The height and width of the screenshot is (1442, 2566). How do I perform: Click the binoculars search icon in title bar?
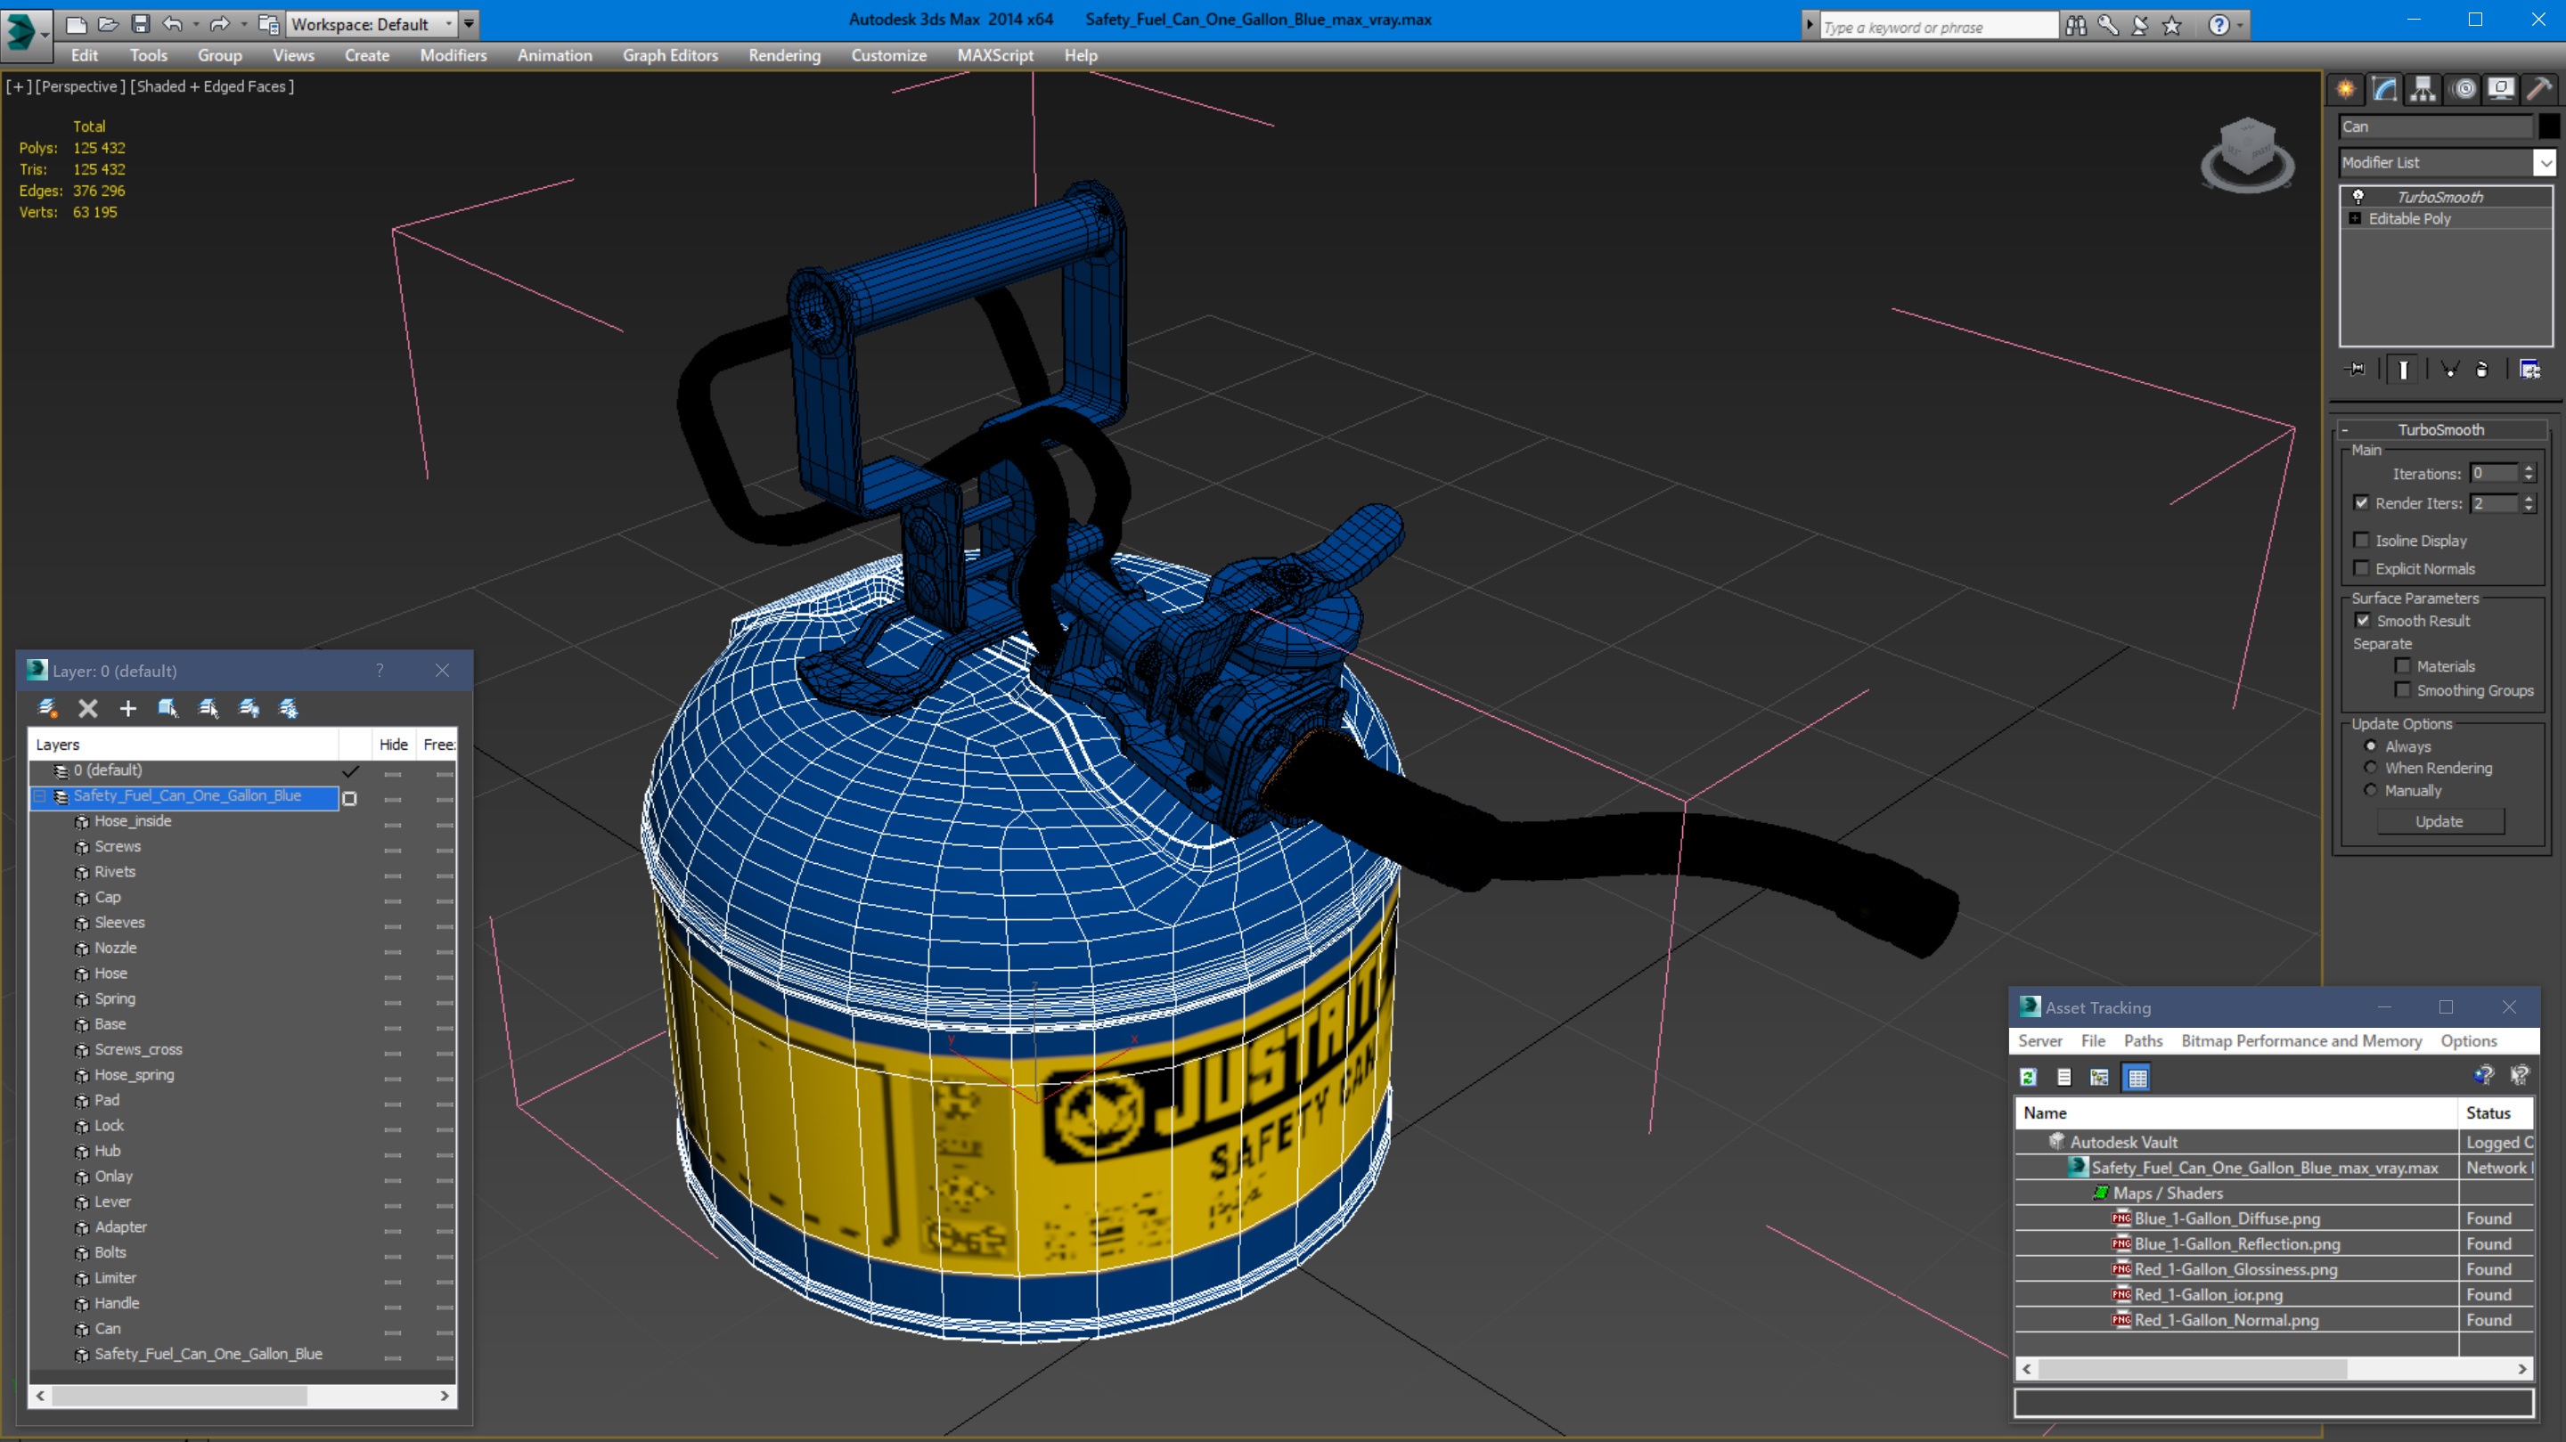tap(2076, 26)
